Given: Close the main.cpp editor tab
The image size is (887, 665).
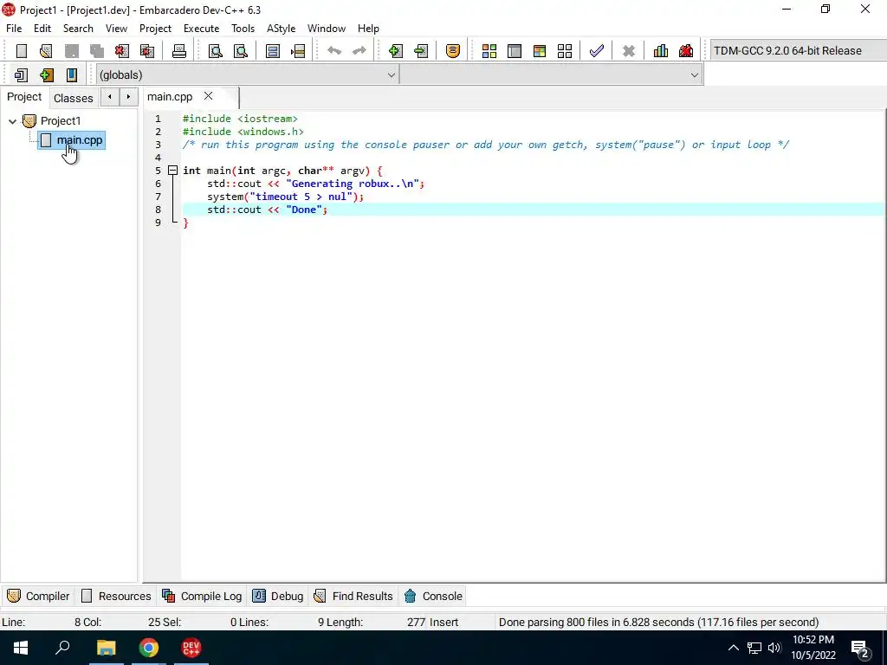Looking at the screenshot, I should [x=208, y=96].
